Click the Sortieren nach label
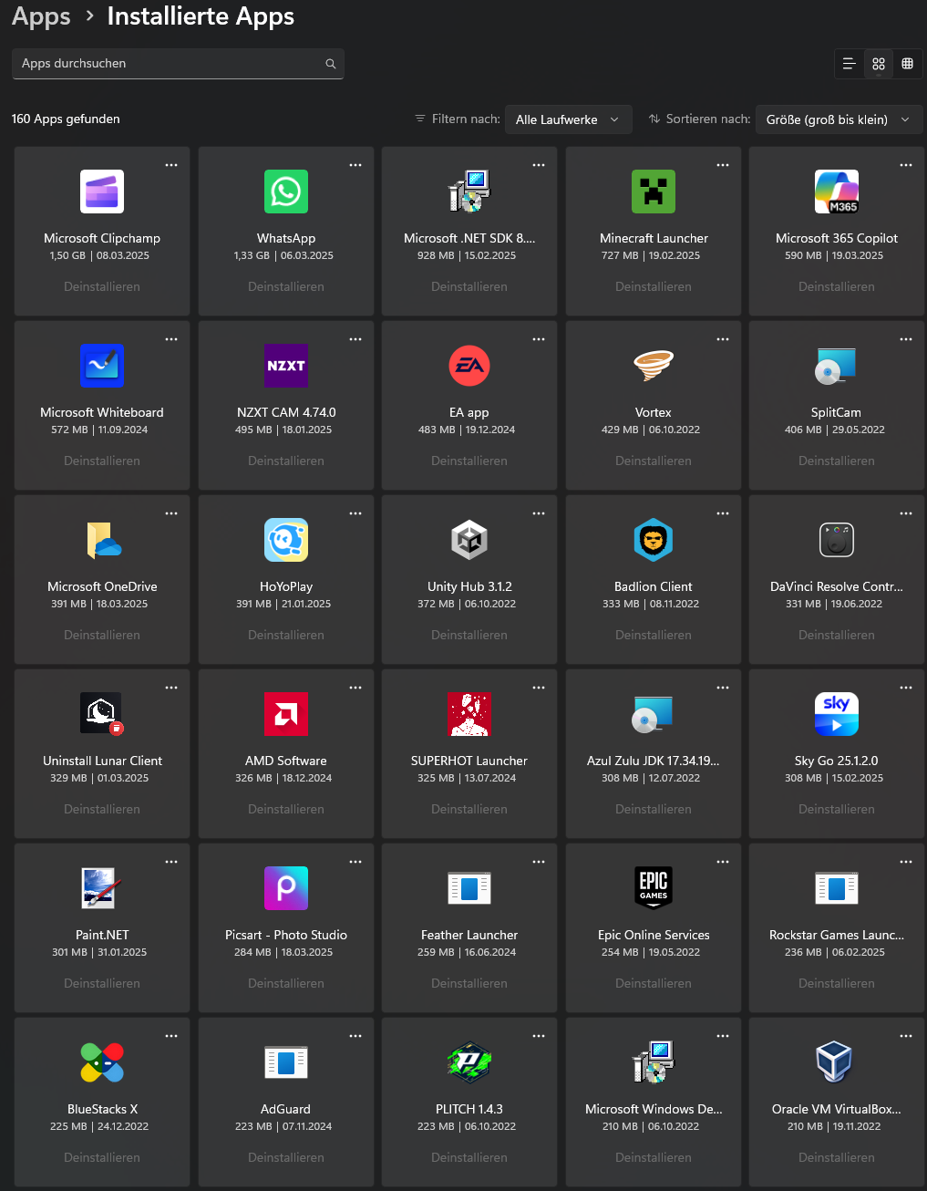The height and width of the screenshot is (1191, 927). (708, 119)
